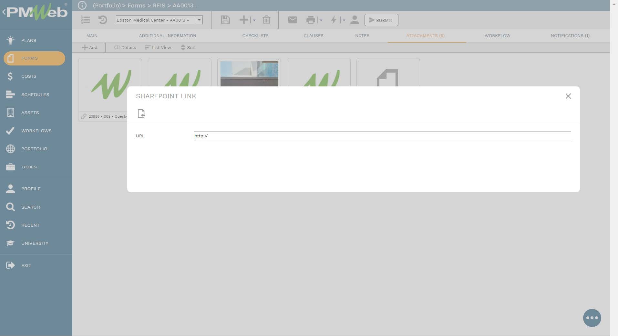Select the photo attachment thumbnail
Viewport: 618px width, 336px height.
tap(249, 74)
